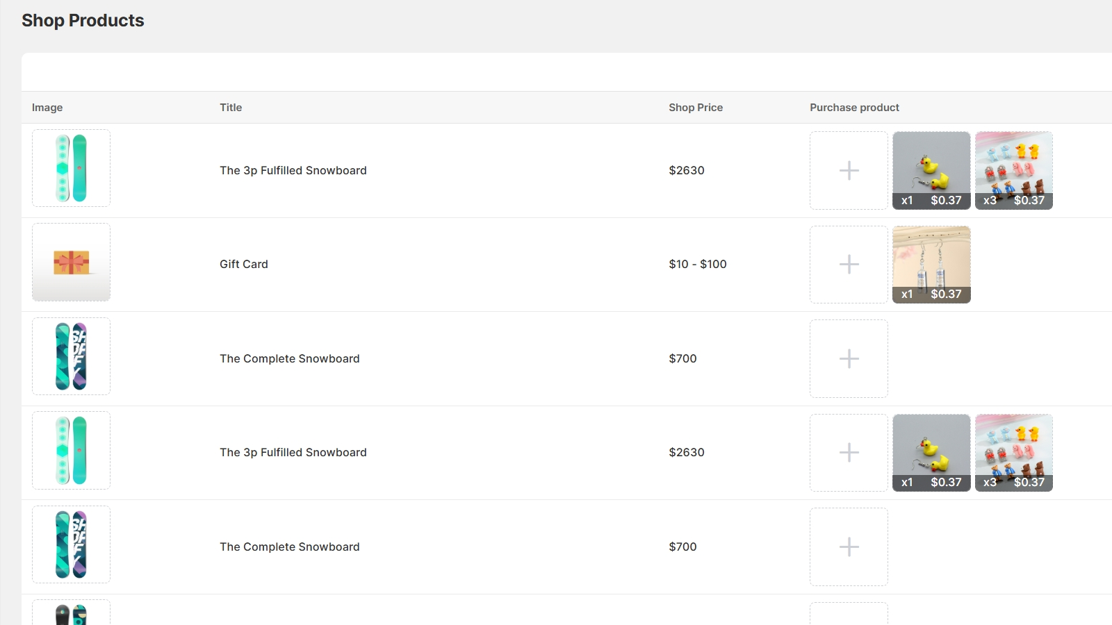The image size is (1112, 625).
Task: Click the first "The Complete Snowboard" title
Action: coord(290,358)
